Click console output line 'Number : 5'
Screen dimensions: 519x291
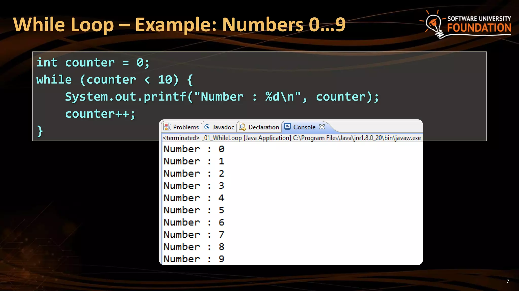(x=194, y=210)
